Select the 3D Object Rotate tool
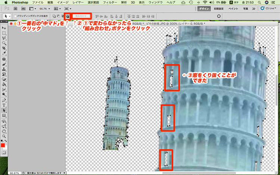The image size is (280, 175). (4, 121)
